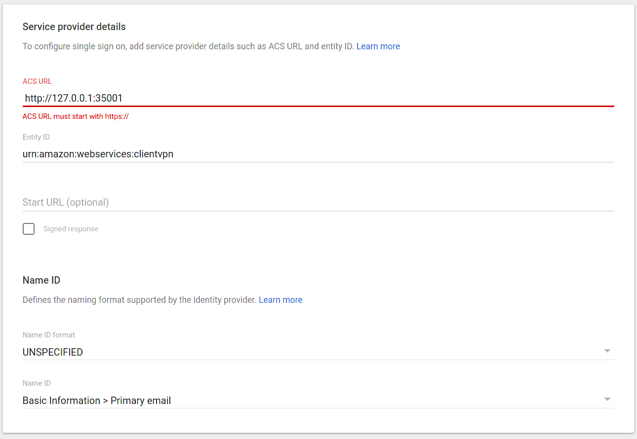Viewport: 637px width, 439px height.
Task: Click the 'To configure single sign on' description
Action: point(188,46)
